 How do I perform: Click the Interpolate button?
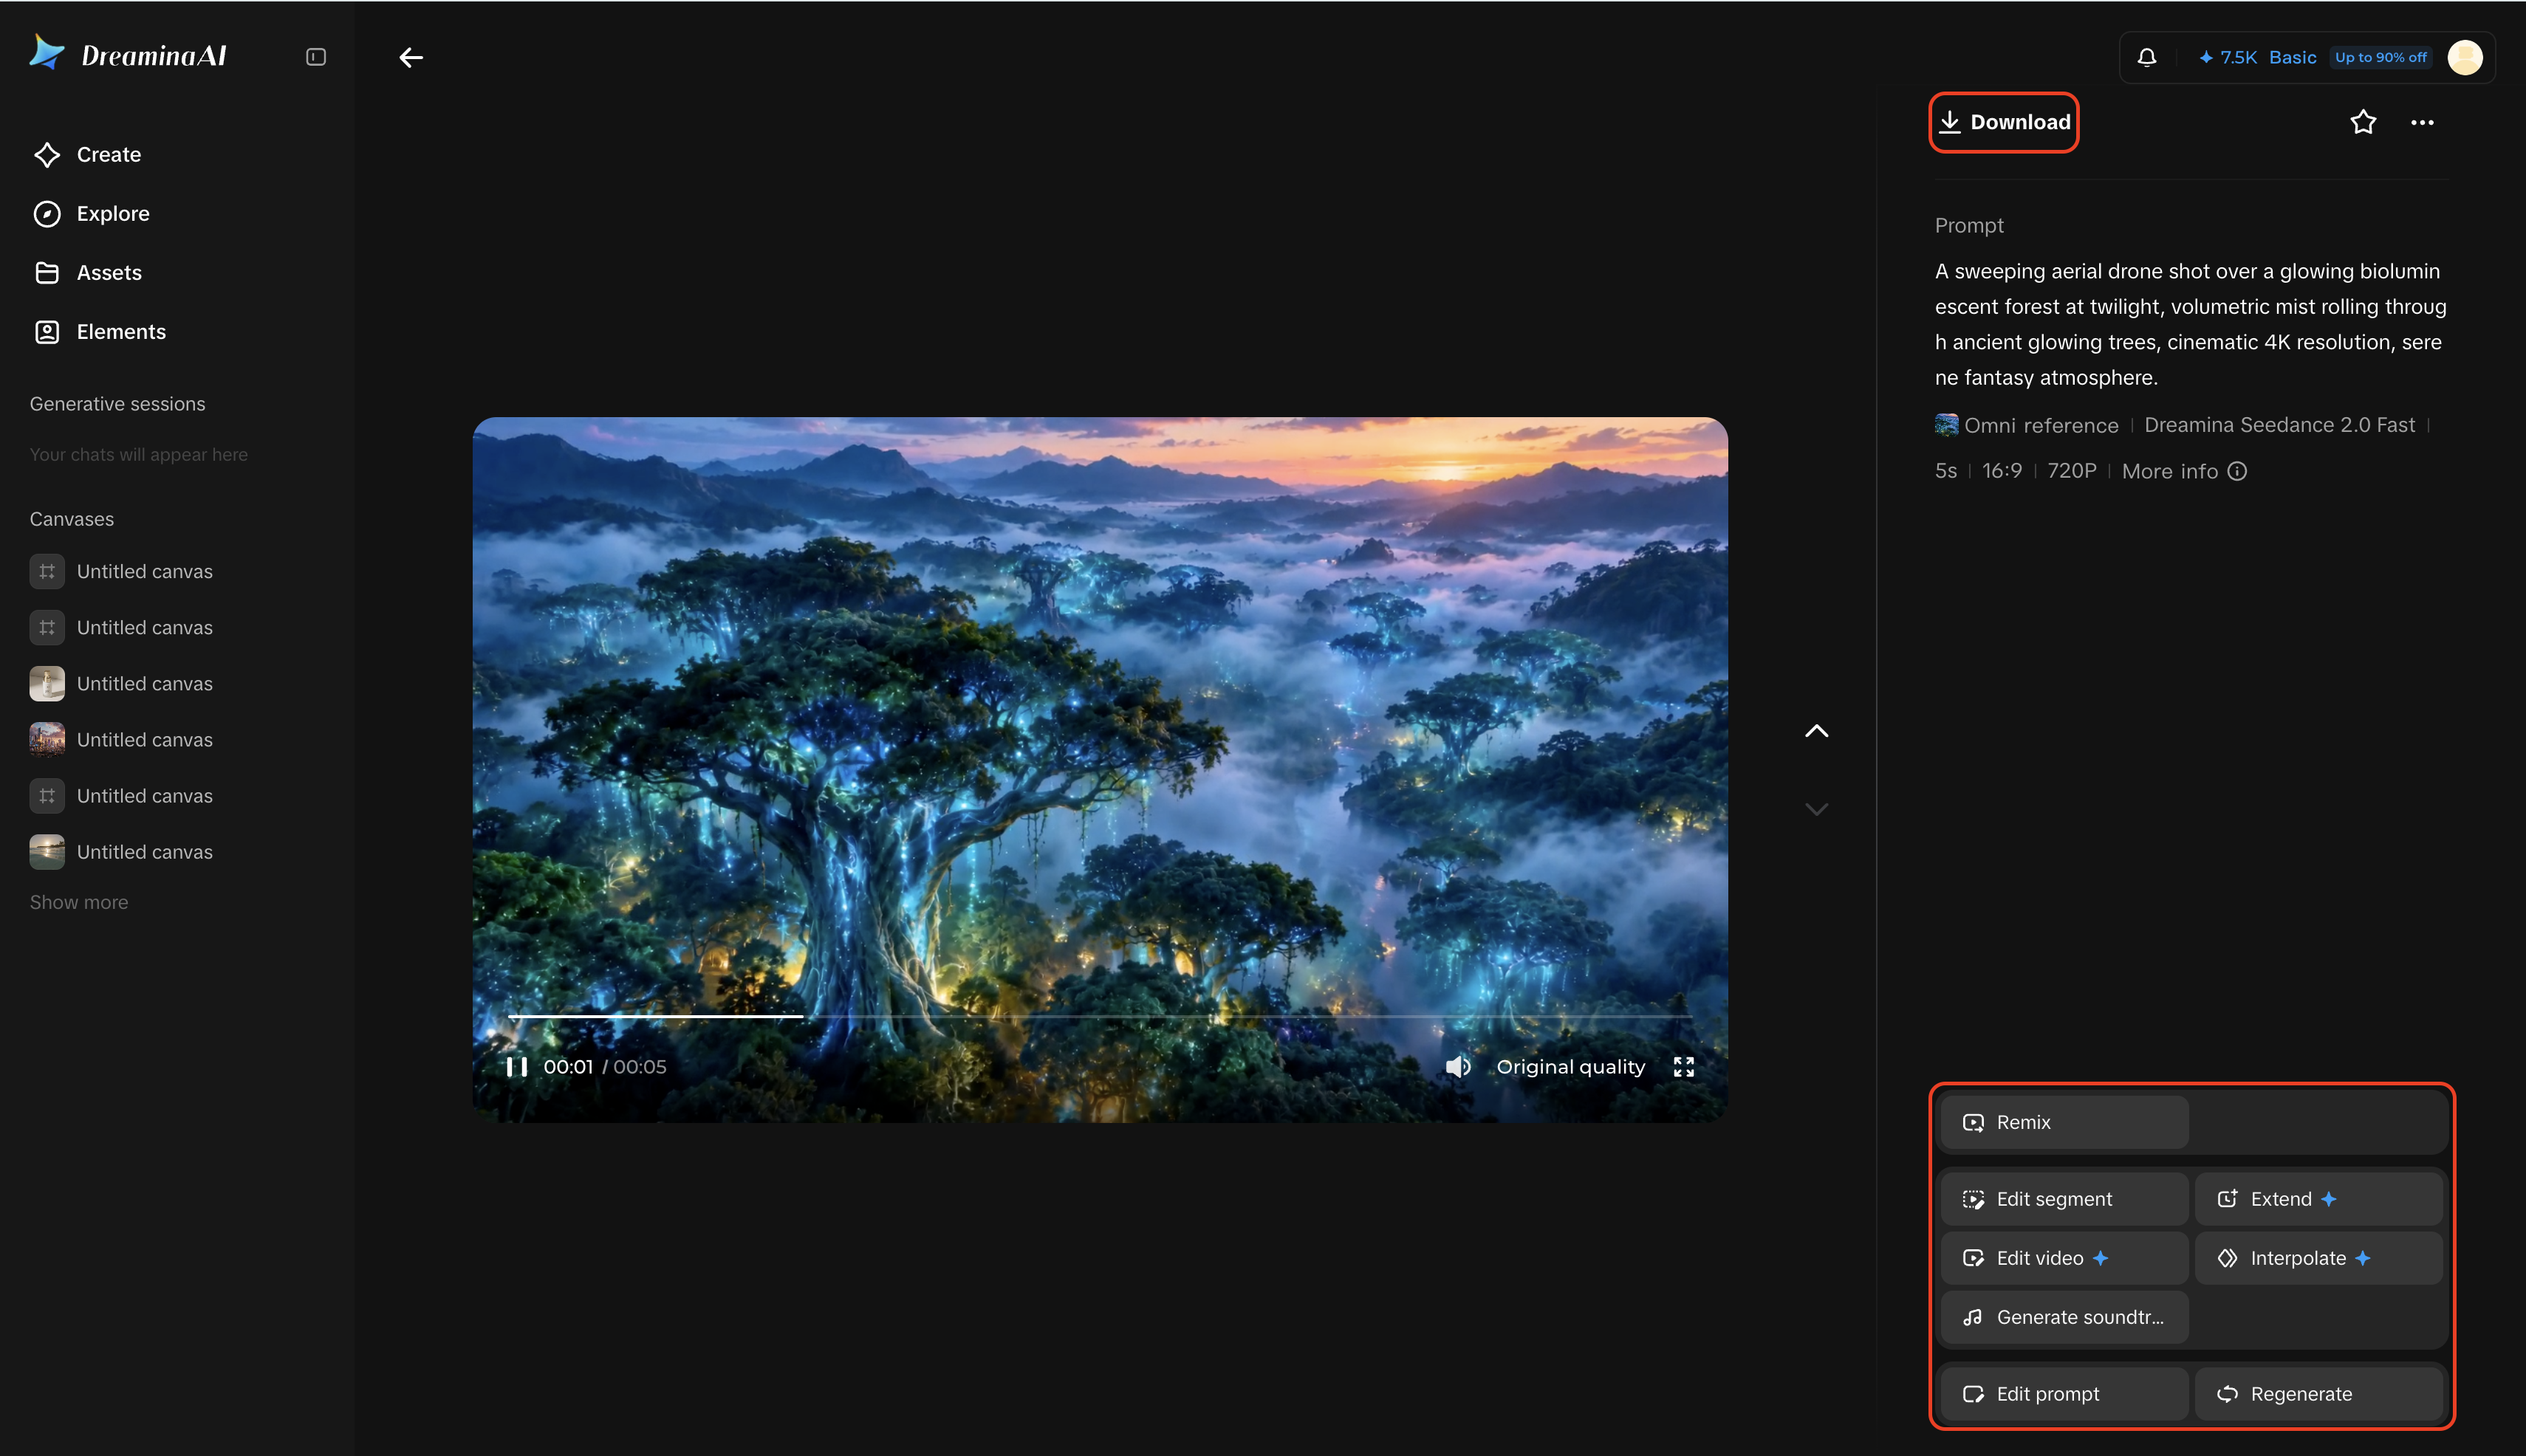[x=2318, y=1259]
